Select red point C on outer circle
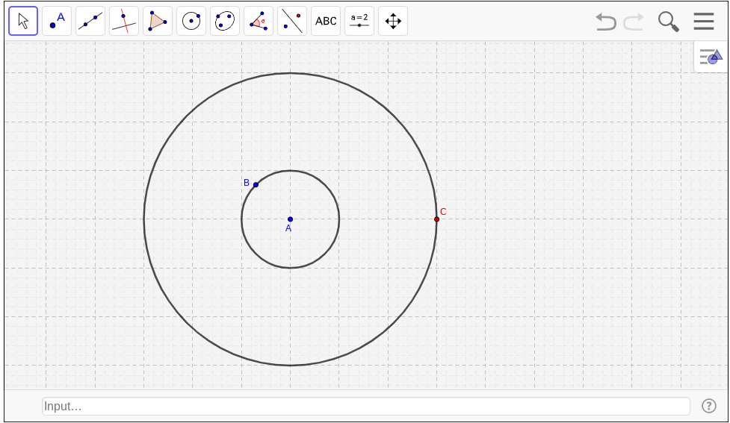Viewport: 730px width, 423px height. coord(436,219)
